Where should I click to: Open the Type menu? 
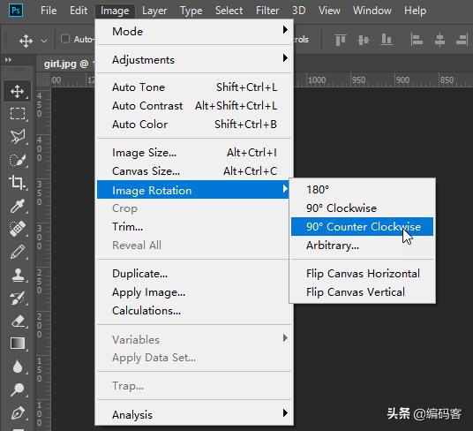191,11
